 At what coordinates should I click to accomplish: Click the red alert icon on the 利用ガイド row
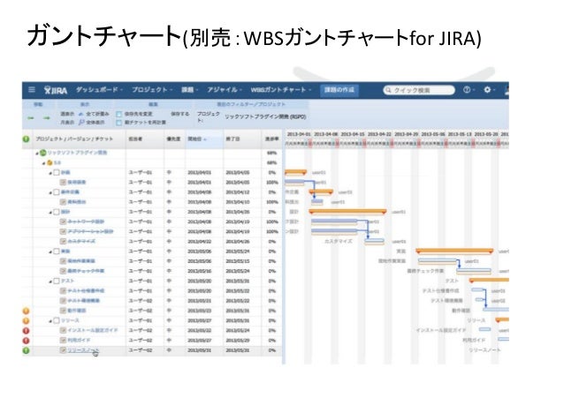(x=26, y=341)
